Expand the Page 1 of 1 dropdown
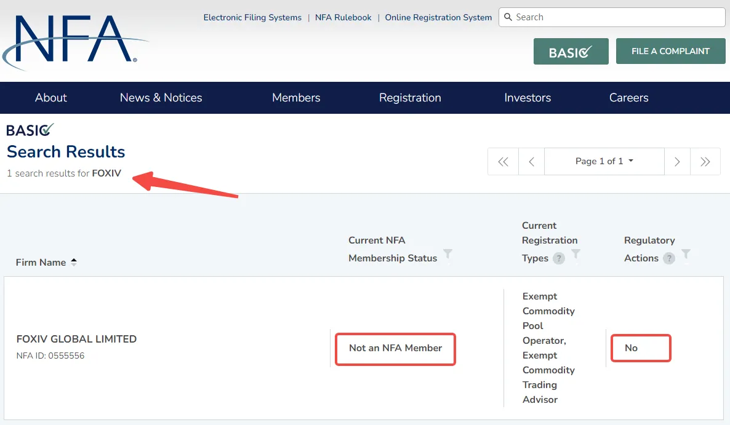 point(604,161)
